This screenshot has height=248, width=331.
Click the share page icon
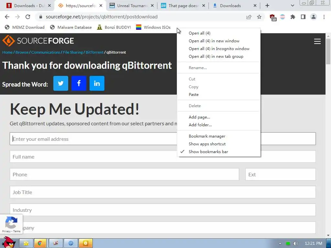(249, 17)
